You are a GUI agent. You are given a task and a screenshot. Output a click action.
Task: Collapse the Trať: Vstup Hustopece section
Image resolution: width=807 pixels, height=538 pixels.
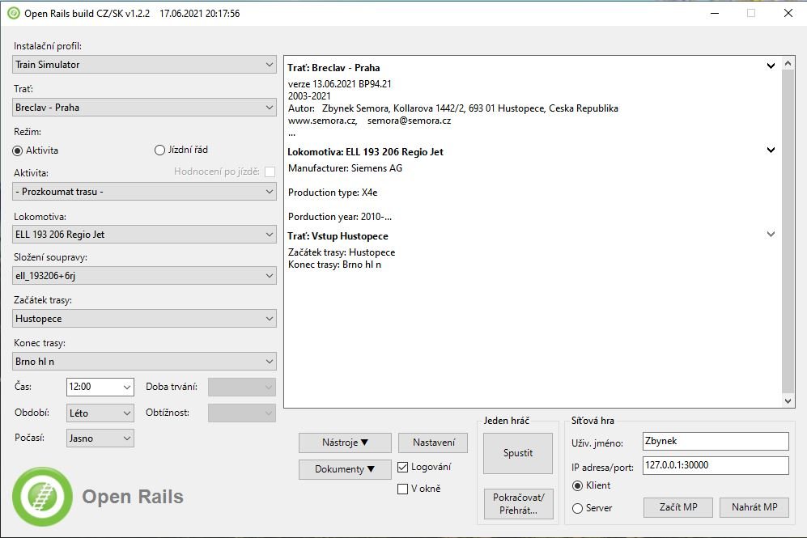(x=771, y=235)
